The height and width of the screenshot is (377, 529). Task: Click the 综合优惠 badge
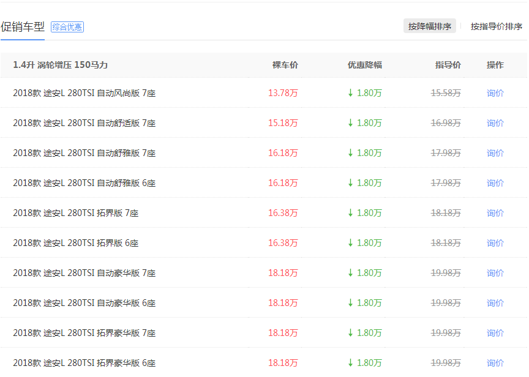(67, 27)
